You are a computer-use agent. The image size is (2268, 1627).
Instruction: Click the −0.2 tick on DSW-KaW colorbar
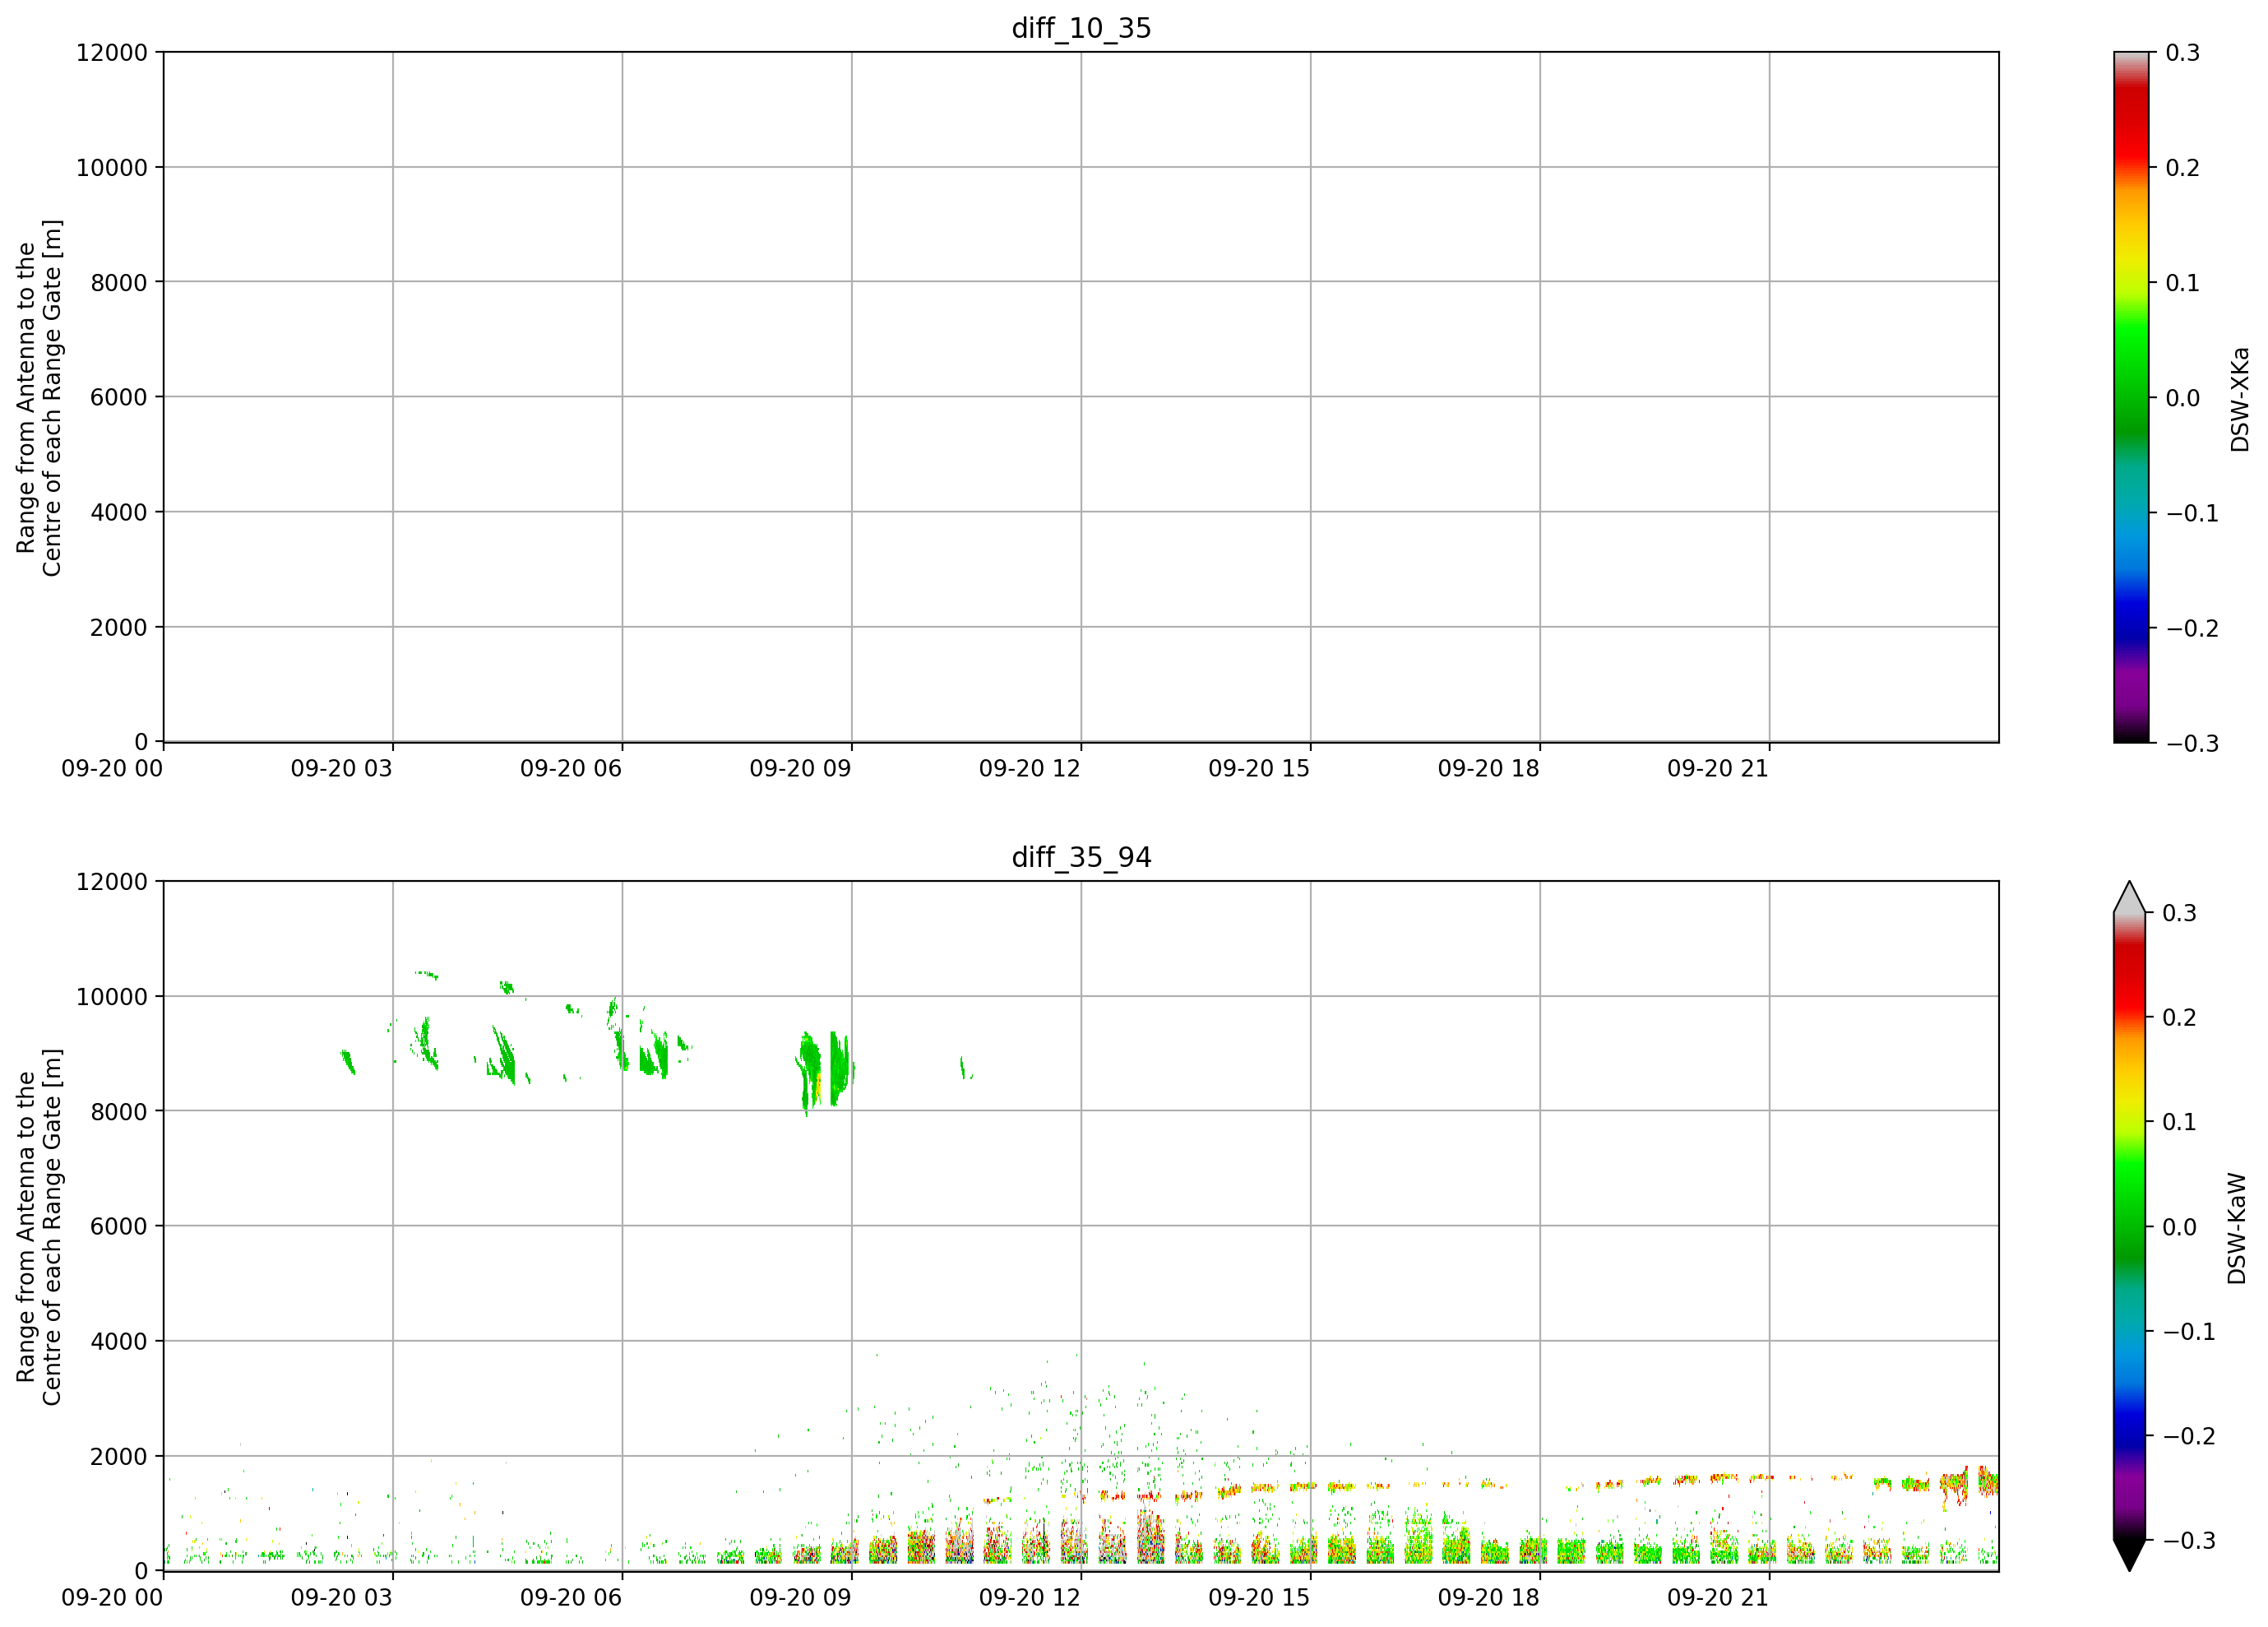point(2189,1436)
